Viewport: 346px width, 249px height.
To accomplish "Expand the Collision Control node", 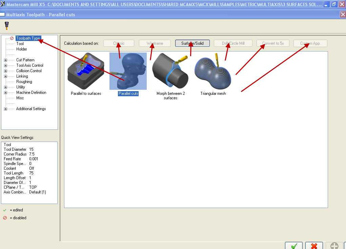I will pyautogui.click(x=5, y=71).
